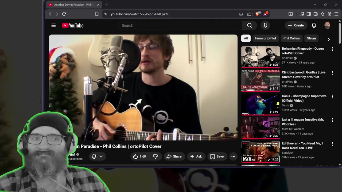
Task: Click in the YouTube Search field
Action: [180, 25]
